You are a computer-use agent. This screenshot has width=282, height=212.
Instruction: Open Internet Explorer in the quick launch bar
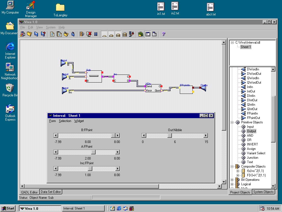(x=119, y=208)
